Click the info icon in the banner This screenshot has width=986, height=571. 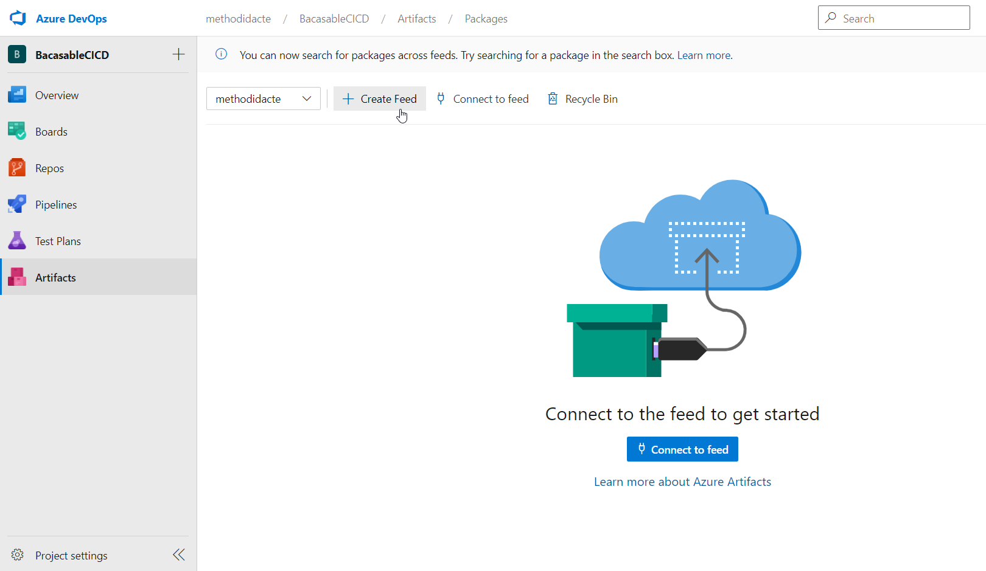tap(220, 54)
